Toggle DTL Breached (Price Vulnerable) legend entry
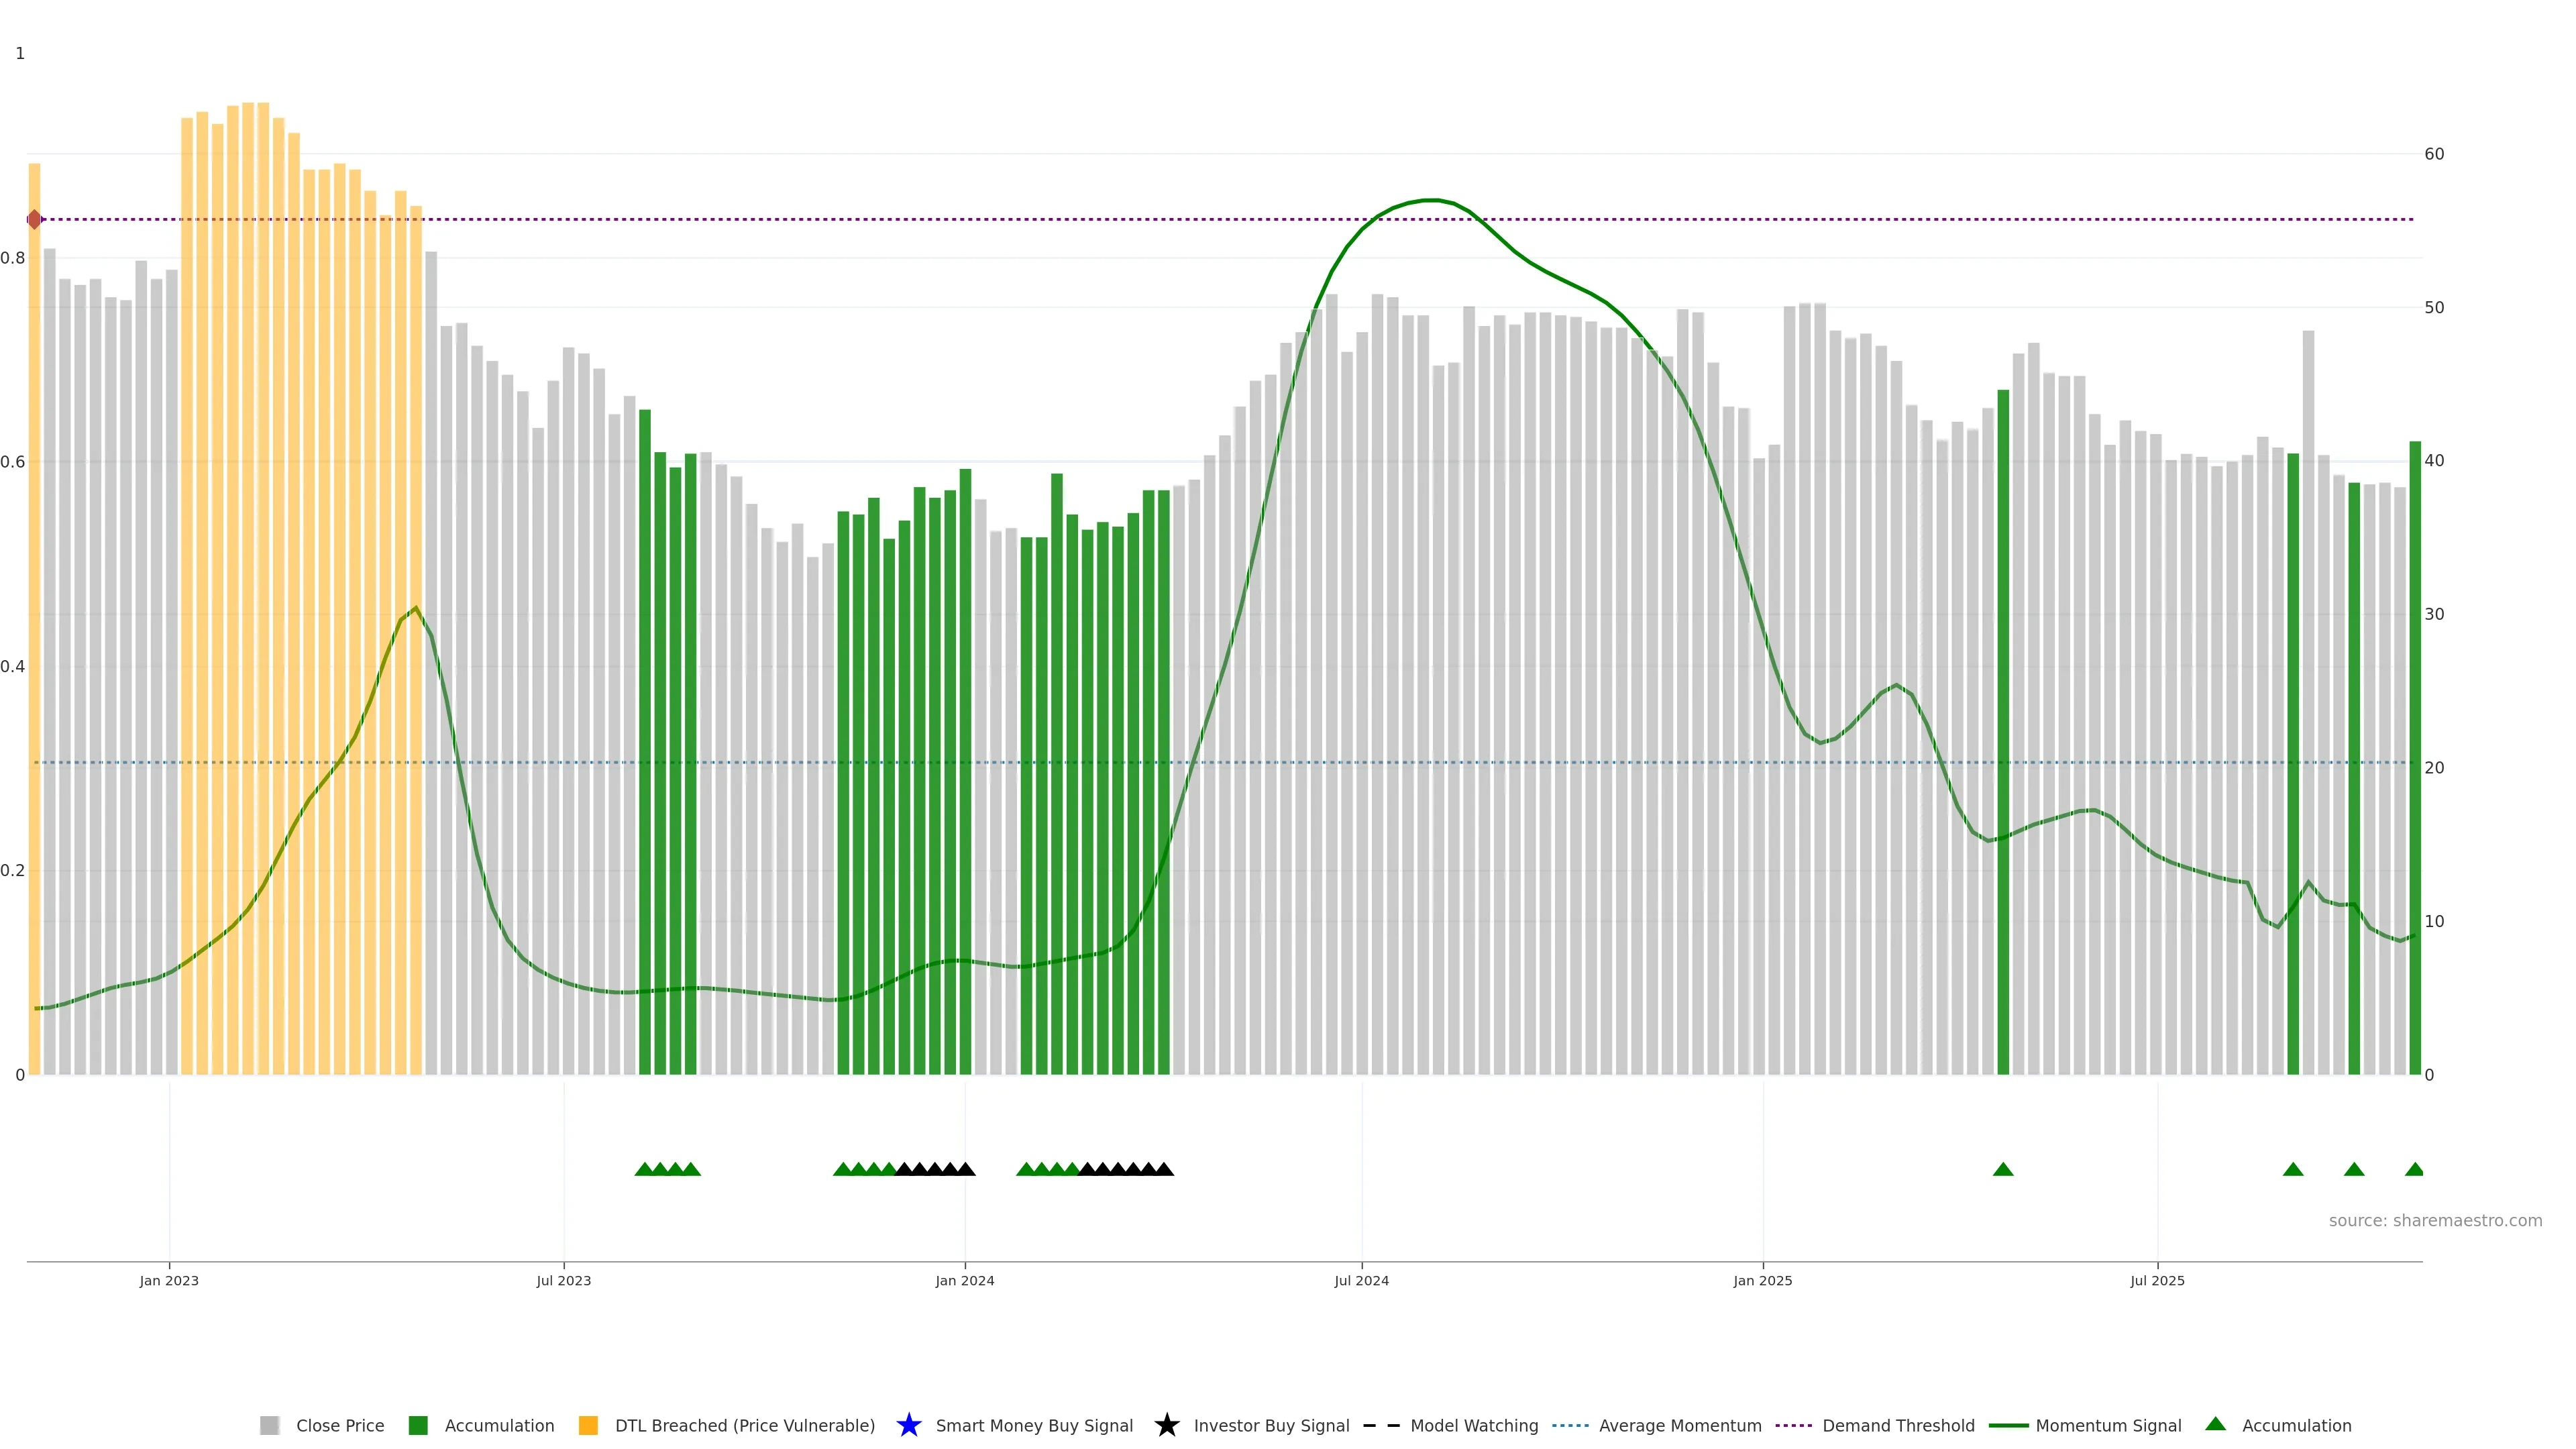The height and width of the screenshot is (1449, 2576). click(744, 1425)
